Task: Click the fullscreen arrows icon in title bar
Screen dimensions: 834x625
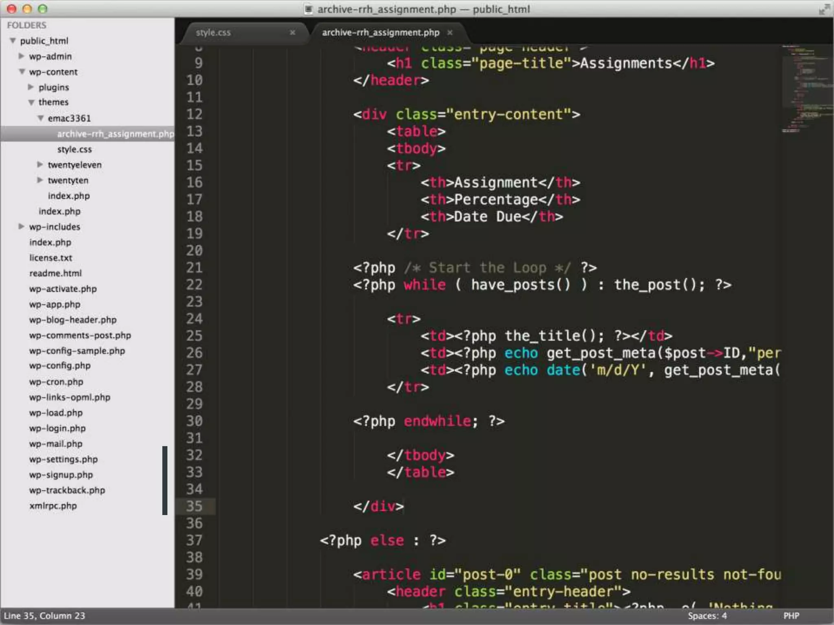Action: point(824,9)
